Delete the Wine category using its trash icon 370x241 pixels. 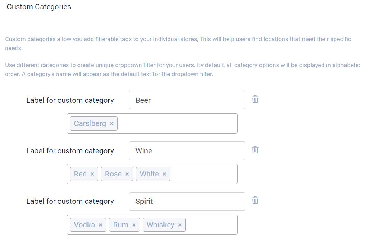[255, 150]
